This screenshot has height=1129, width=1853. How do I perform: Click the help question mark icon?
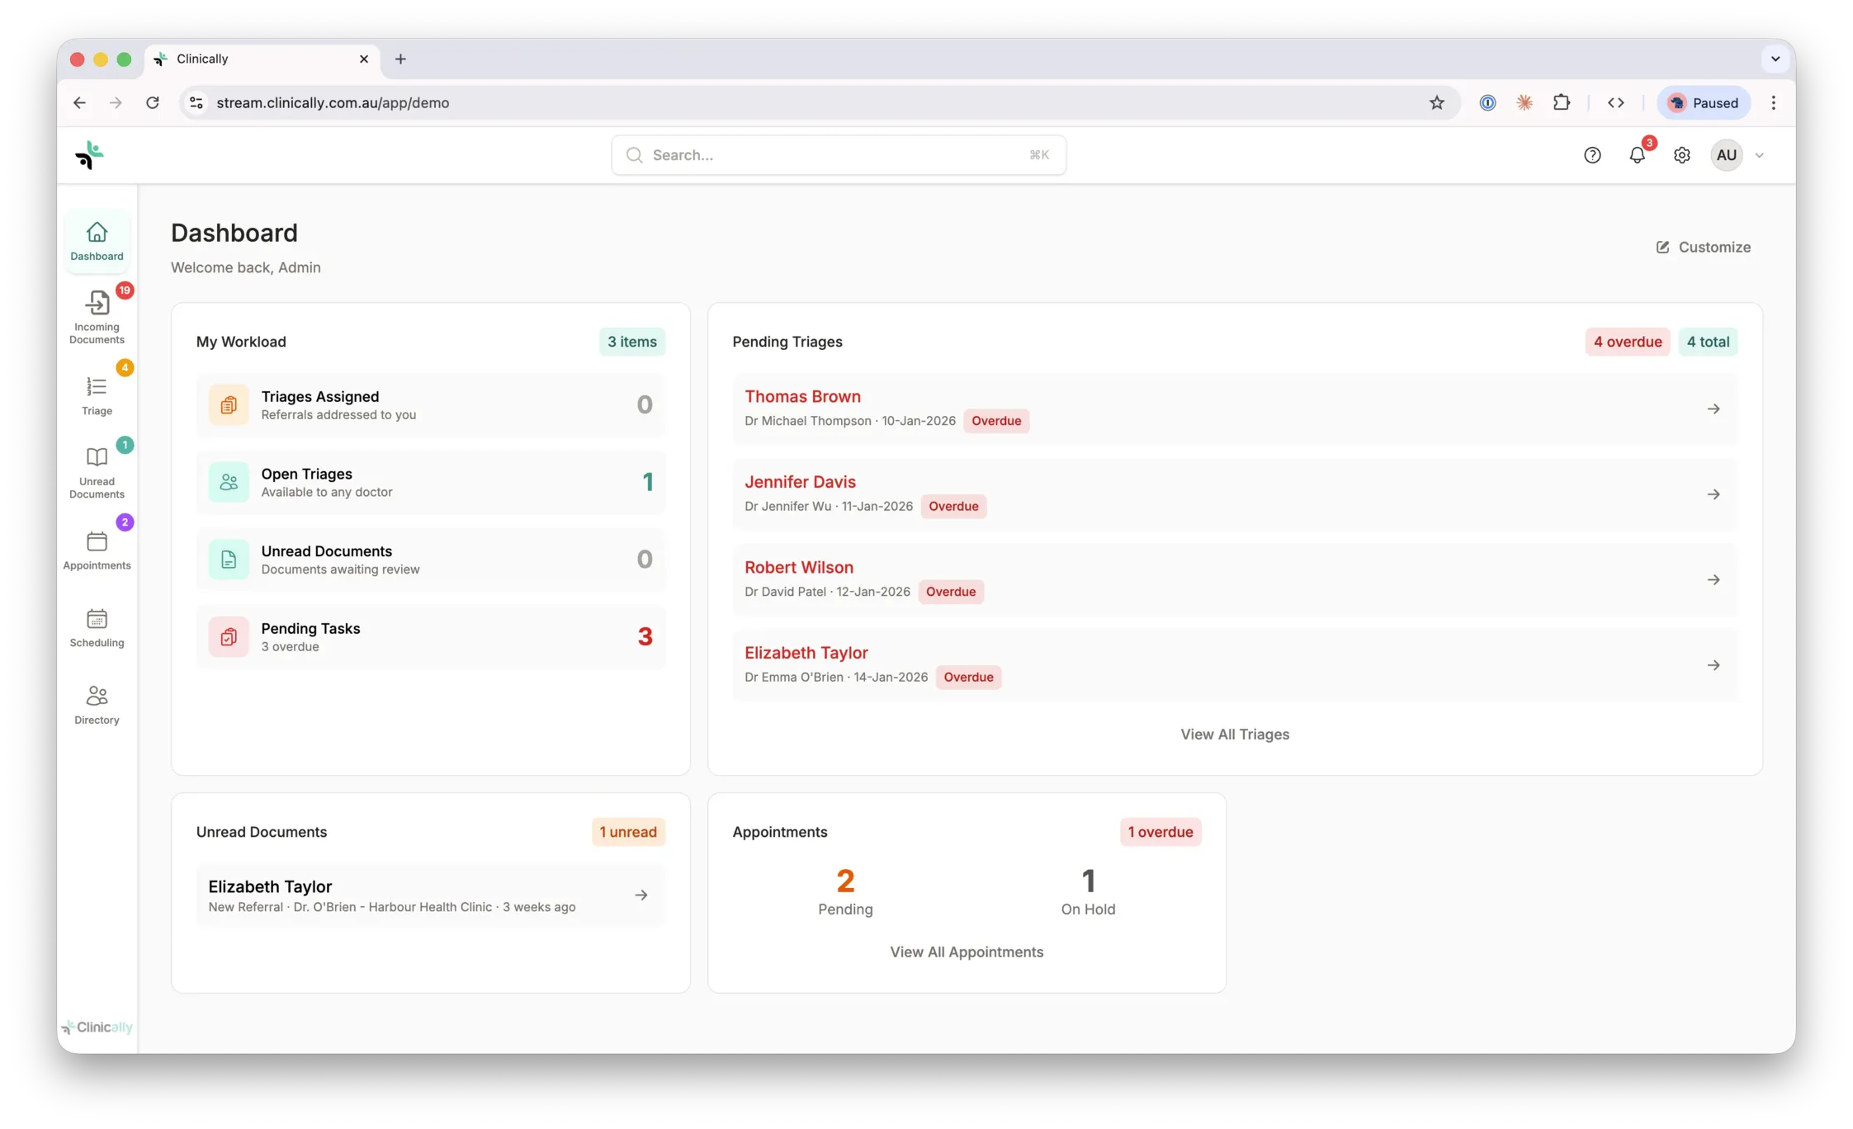[x=1593, y=154]
